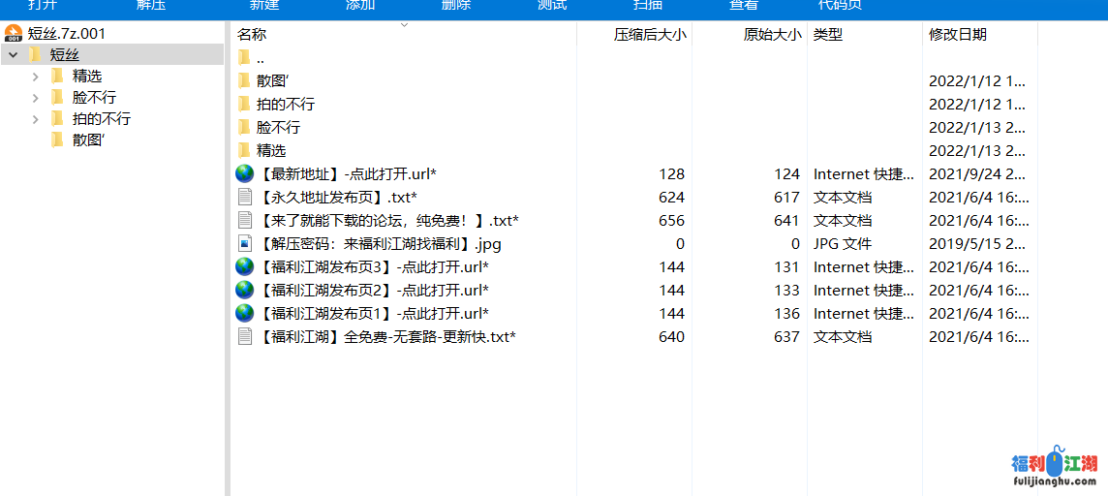Click the 精选 folder icon in file list
This screenshot has height=496, width=1108.
coord(244,151)
